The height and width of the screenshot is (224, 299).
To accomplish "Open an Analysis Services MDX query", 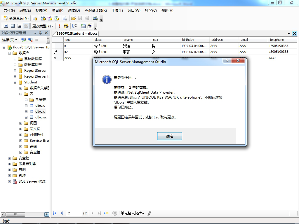I will tap(43, 18).
